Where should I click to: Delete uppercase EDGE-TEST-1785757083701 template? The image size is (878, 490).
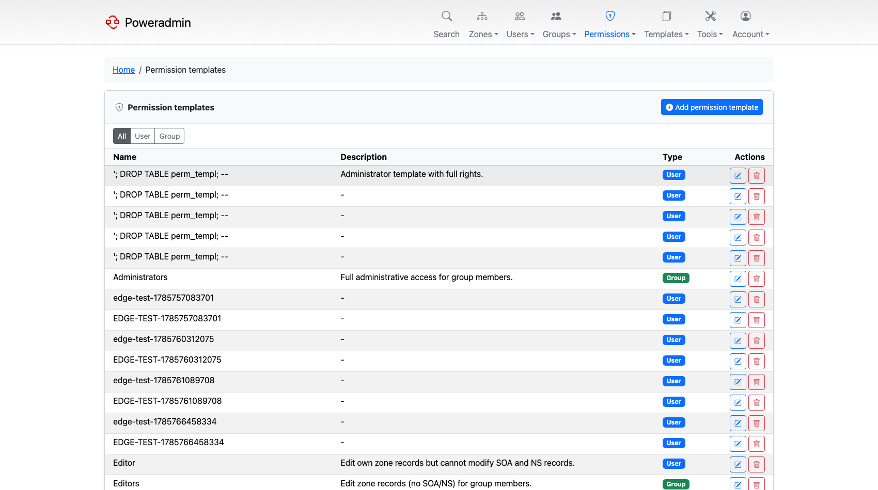[757, 320]
